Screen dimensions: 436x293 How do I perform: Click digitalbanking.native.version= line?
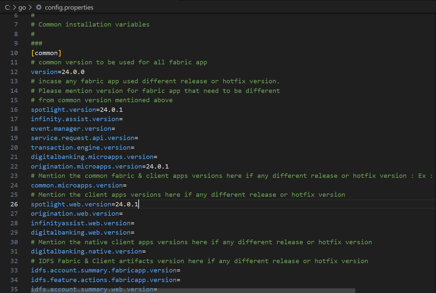click(x=88, y=251)
